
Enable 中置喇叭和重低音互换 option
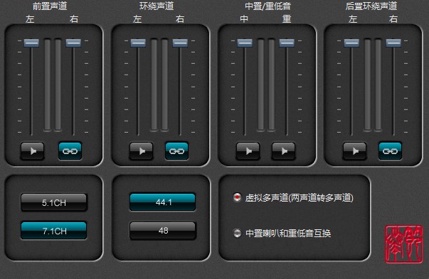[237, 233]
